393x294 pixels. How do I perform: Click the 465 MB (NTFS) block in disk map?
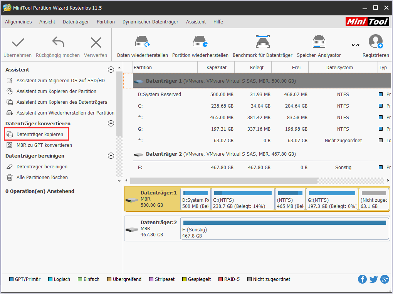point(290,199)
